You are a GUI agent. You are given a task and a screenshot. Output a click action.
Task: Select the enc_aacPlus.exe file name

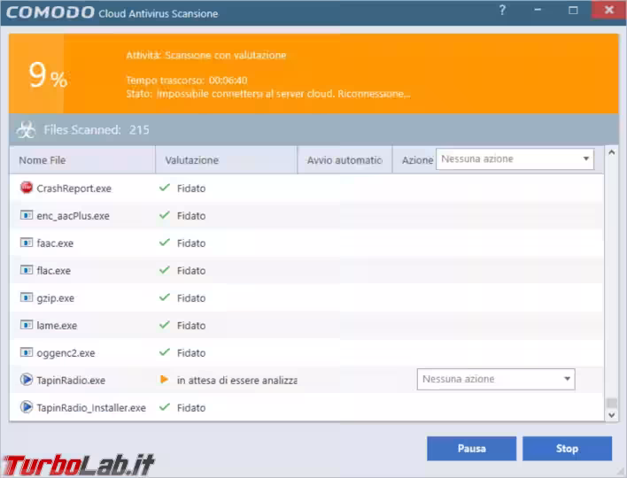73,216
